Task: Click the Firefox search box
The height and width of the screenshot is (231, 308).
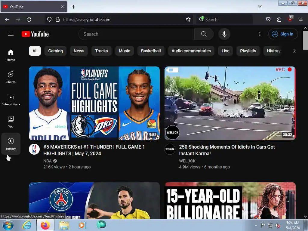Action: coord(224,20)
